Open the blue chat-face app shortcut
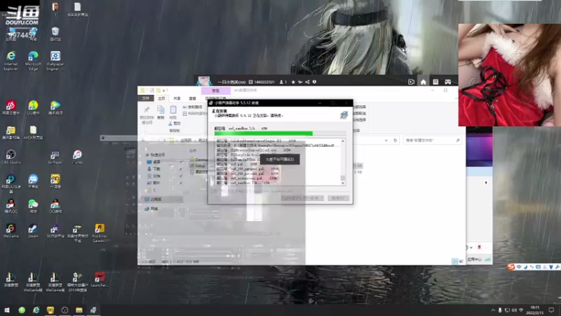The width and height of the screenshot is (561, 316). coord(33,181)
